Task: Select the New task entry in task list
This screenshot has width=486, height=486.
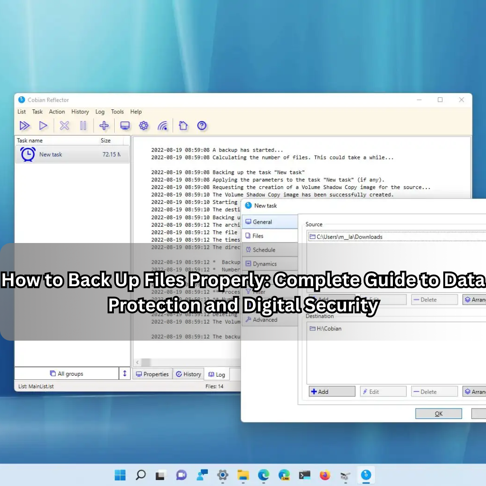Action: coord(50,154)
